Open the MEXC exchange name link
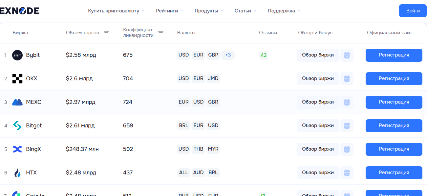The height and width of the screenshot is (196, 427). [33, 102]
